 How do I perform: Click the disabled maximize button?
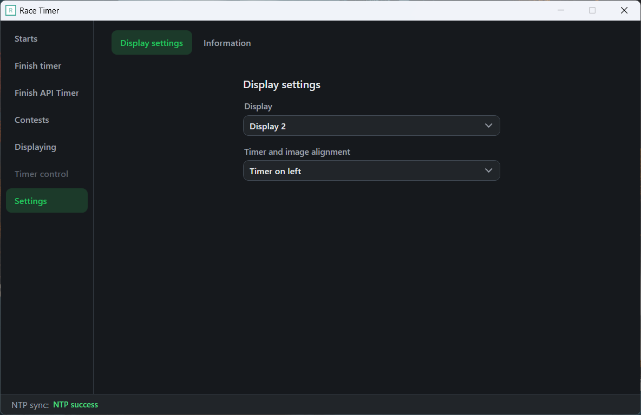click(x=592, y=10)
